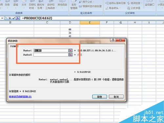Open the Financial (财务) functions dropdown
Screen dimensions: 164x123
[x=7, y=5]
